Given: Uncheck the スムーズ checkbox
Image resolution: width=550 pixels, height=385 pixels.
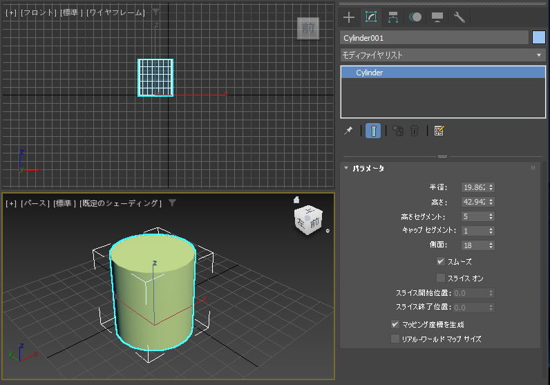Looking at the screenshot, I should coord(441,261).
